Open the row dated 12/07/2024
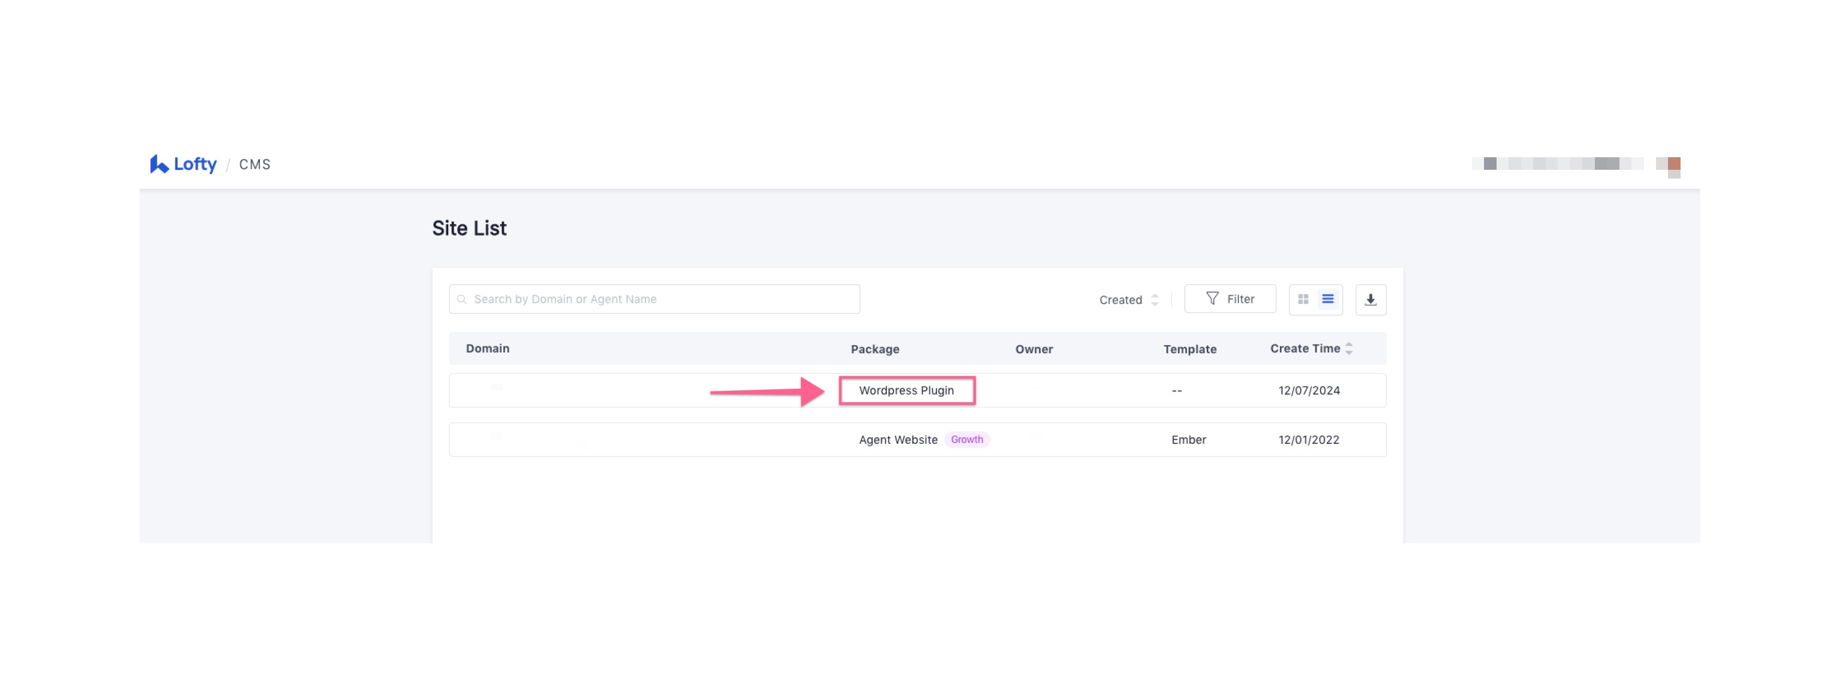Screen dimensions: 1840x683 pos(1309,391)
